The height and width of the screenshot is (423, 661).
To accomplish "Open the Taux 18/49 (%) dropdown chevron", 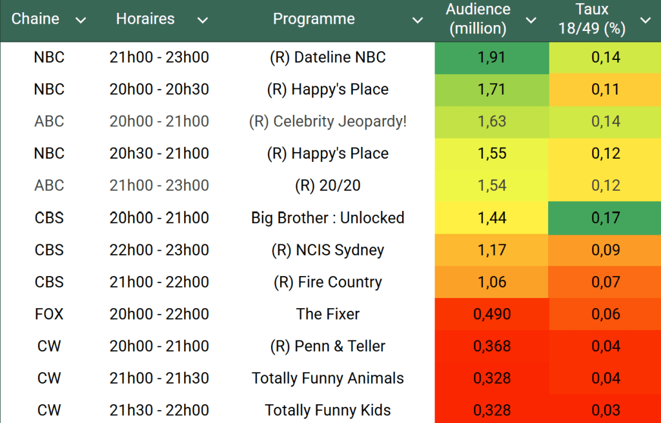I will point(645,20).
